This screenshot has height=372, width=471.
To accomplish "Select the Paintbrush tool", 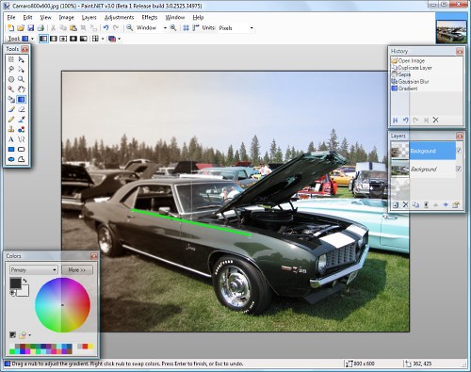I will (x=11, y=109).
